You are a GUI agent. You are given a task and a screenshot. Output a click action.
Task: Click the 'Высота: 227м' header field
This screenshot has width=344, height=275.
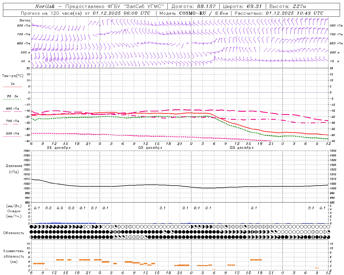[288, 6]
